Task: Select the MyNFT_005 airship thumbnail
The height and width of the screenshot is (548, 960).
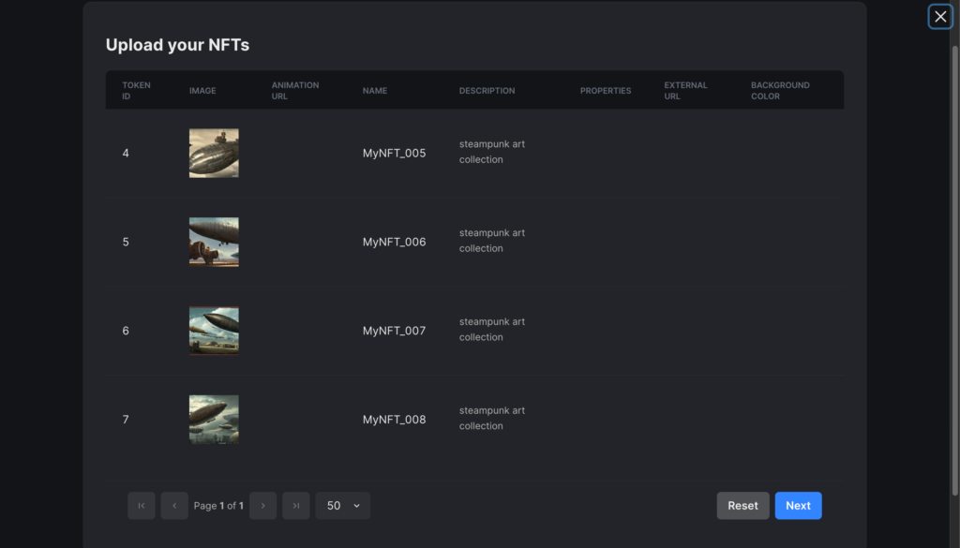Action: coord(214,153)
